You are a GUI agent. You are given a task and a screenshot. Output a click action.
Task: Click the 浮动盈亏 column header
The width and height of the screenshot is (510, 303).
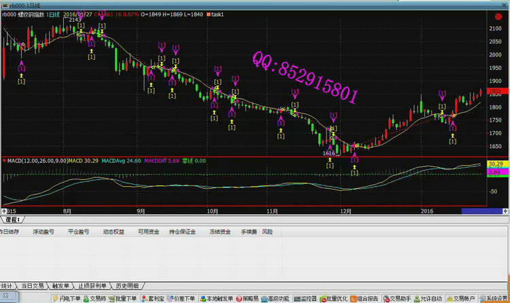pyautogui.click(x=44, y=232)
